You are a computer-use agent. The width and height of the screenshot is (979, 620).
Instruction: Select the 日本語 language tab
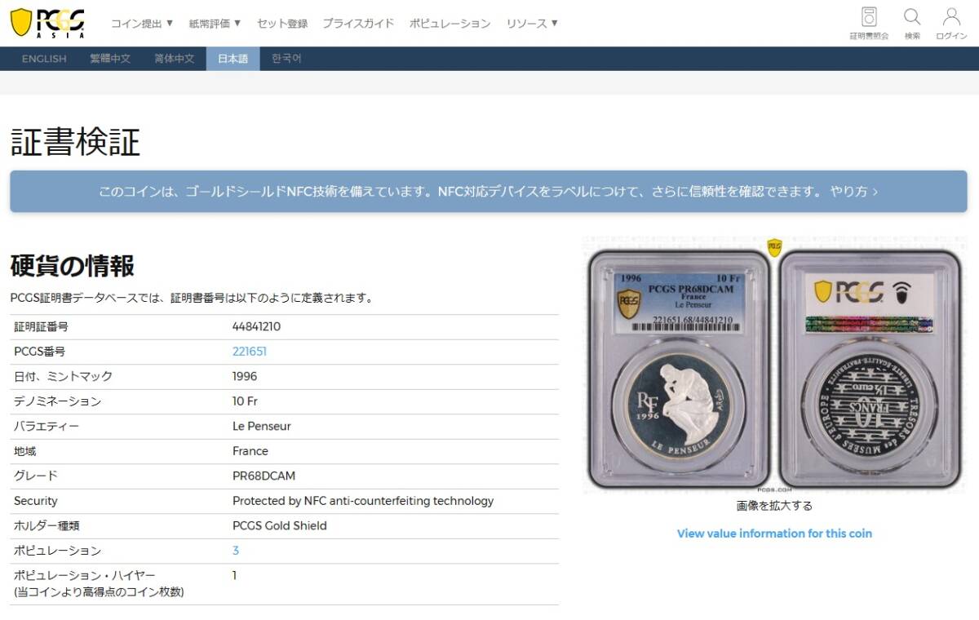click(233, 59)
